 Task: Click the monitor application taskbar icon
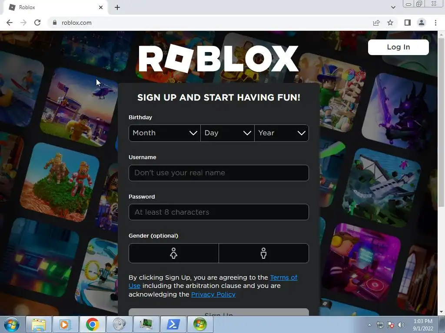point(146,324)
